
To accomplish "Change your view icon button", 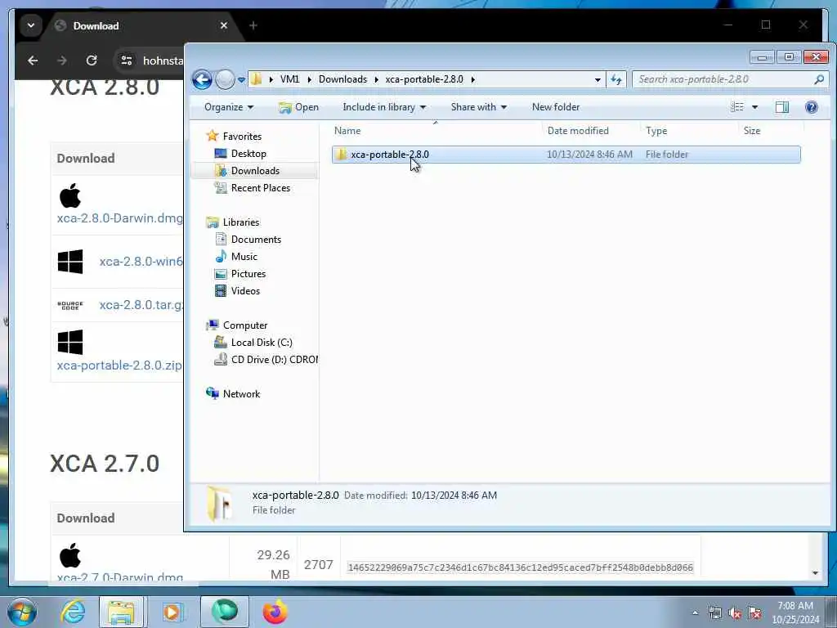I will pyautogui.click(x=737, y=107).
